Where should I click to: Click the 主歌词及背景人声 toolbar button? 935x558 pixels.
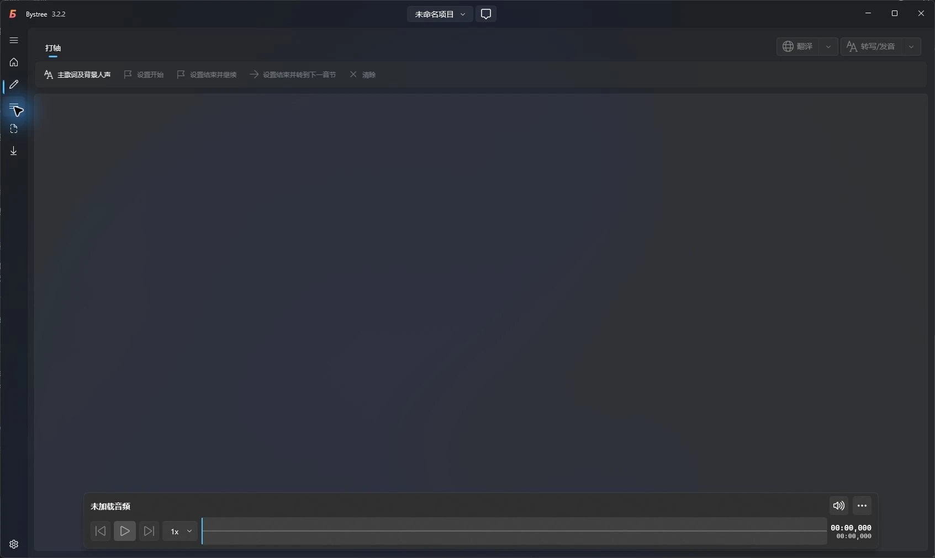click(77, 74)
